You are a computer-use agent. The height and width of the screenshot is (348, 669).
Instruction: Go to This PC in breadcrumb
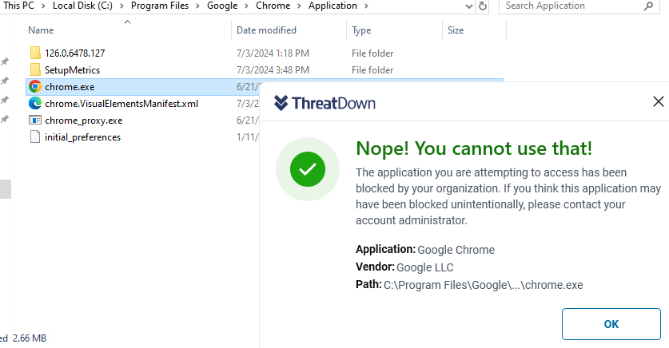coord(18,6)
